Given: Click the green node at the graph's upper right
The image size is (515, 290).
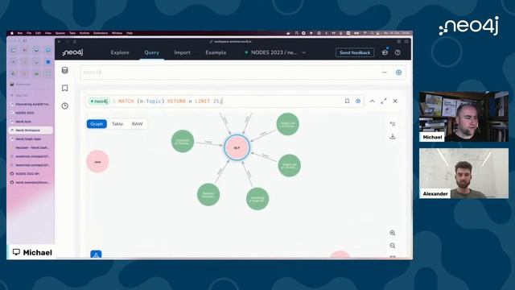Looking at the screenshot, I should point(288,124).
